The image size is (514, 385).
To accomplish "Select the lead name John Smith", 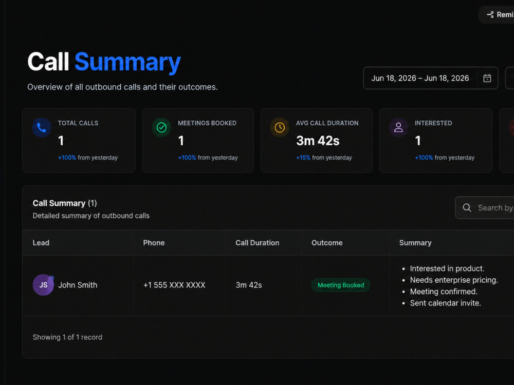I will pyautogui.click(x=78, y=285).
